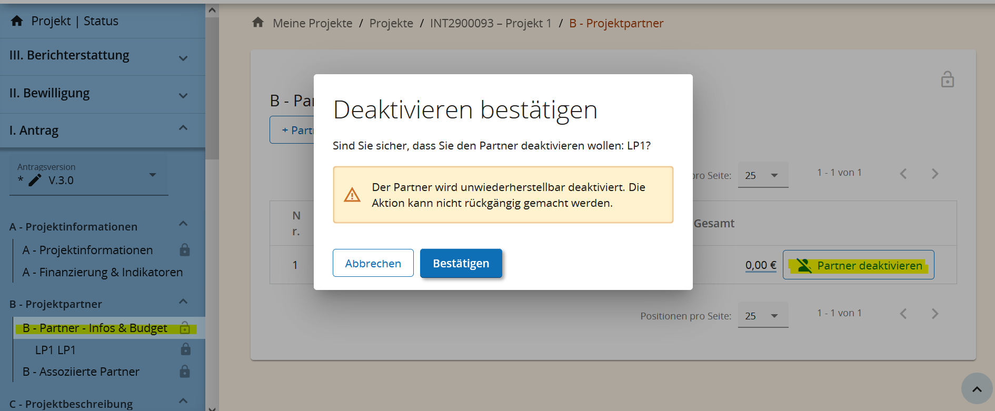Click lock icon next to A - Projektinformationen item
Viewport: 995px width, 411px height.
click(x=185, y=250)
